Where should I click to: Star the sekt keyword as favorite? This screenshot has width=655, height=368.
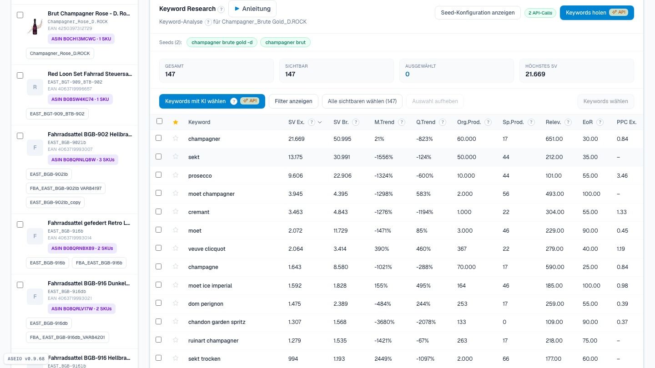pos(176,157)
